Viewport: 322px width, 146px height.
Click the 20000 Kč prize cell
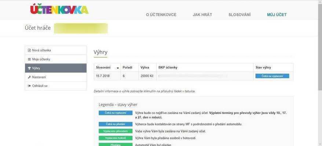[x=147, y=76]
